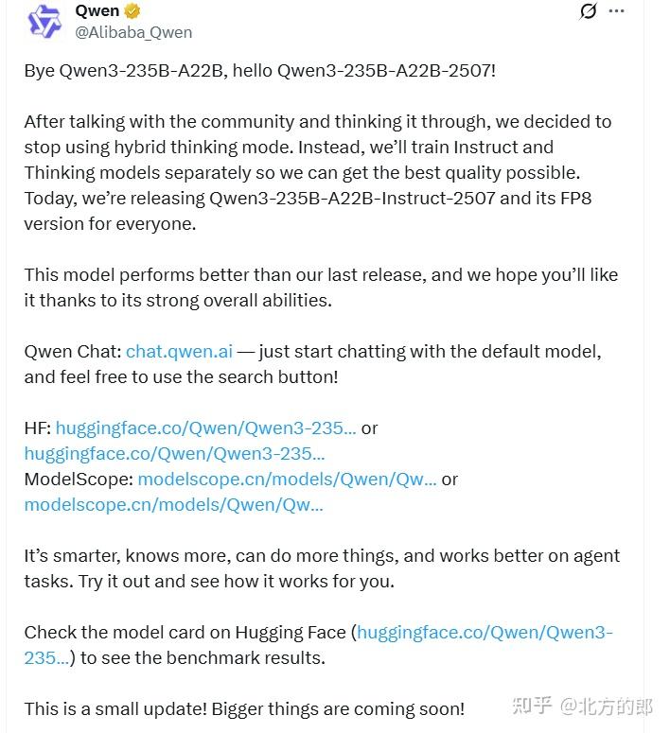Click the gold verified badge beside Qwen
Viewport: 670px width, 733px height.
pos(133,11)
